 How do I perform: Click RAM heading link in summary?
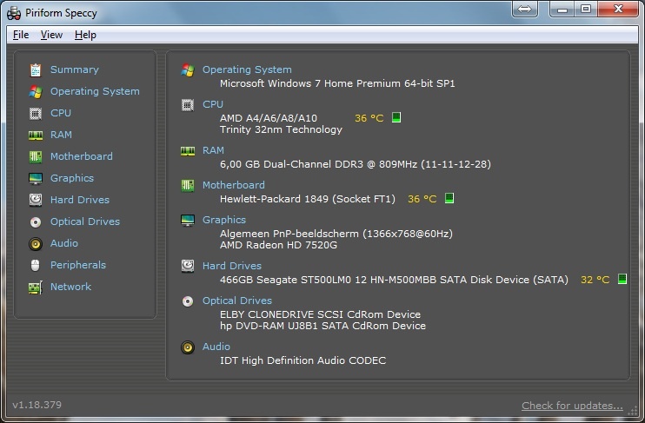coord(213,150)
